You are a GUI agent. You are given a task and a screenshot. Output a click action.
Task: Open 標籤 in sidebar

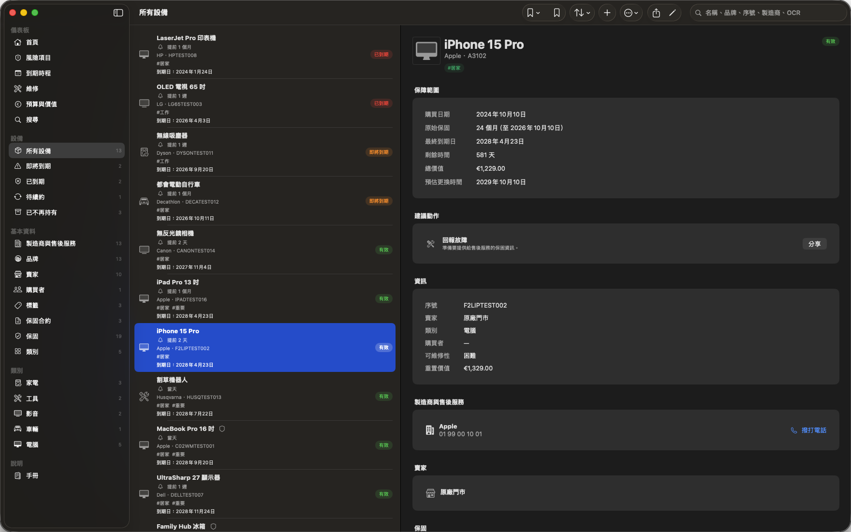coord(67,306)
